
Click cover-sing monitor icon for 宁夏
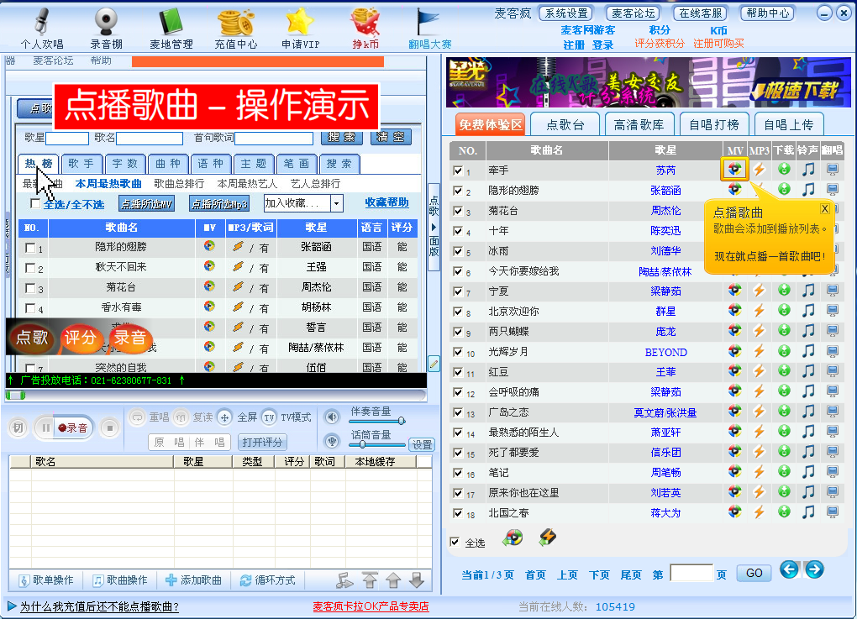(x=833, y=290)
